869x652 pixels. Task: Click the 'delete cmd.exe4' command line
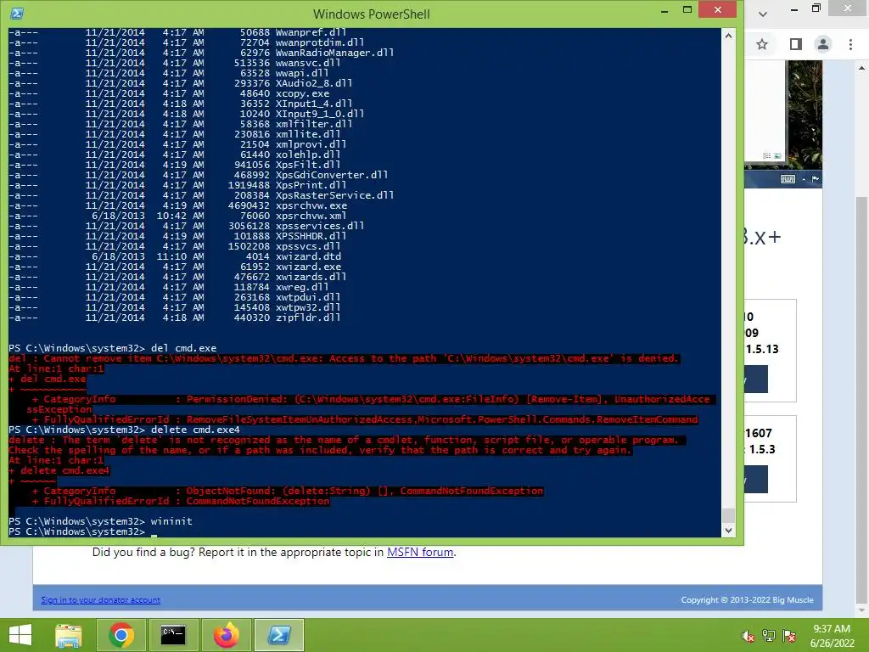click(x=195, y=430)
